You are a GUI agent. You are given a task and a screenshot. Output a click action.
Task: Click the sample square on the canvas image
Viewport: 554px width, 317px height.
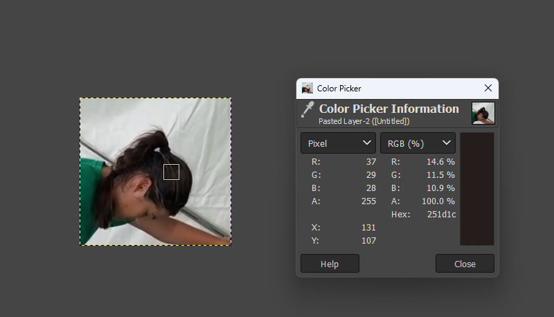[171, 172]
